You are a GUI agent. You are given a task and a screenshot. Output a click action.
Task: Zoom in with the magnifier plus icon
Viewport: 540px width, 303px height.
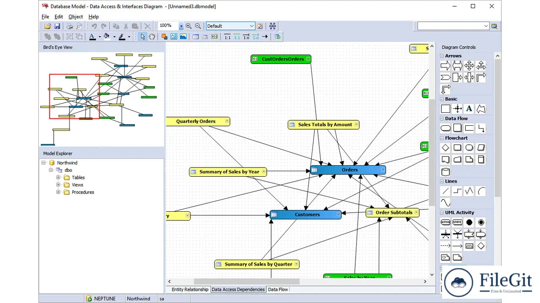point(189,26)
